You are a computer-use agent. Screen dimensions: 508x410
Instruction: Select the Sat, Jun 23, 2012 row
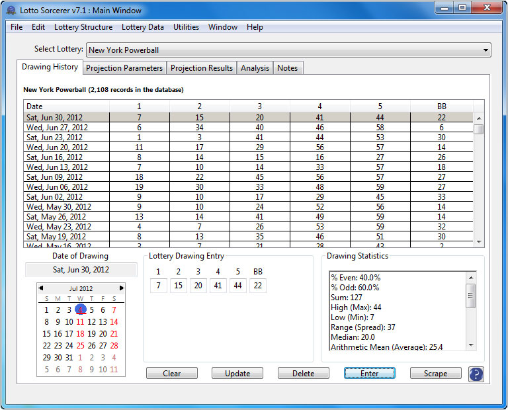[x=249, y=138]
